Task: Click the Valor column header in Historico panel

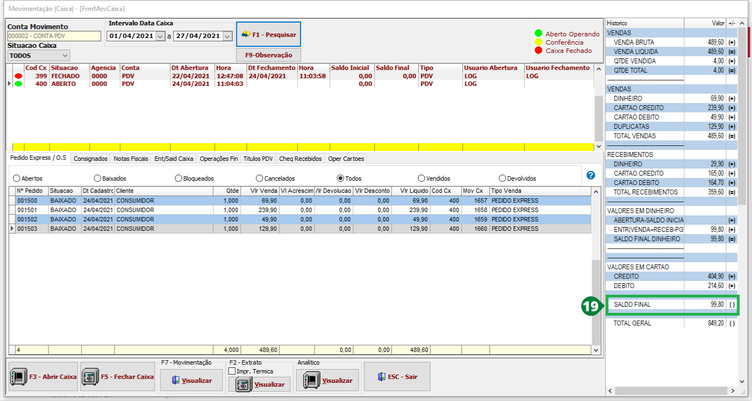Action: (705, 23)
